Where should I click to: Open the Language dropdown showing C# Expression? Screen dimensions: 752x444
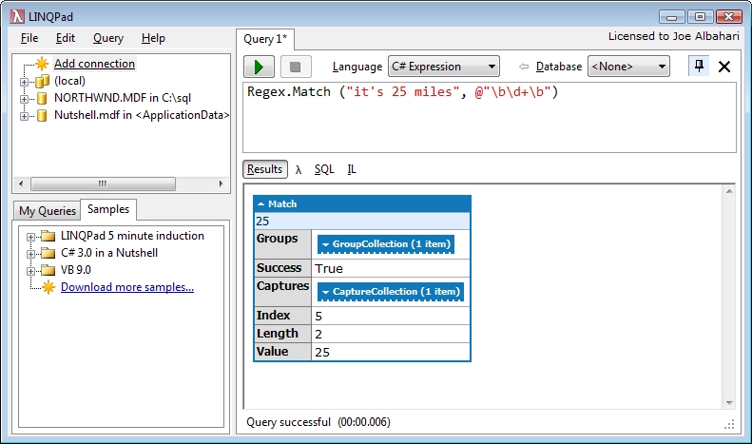coord(444,67)
